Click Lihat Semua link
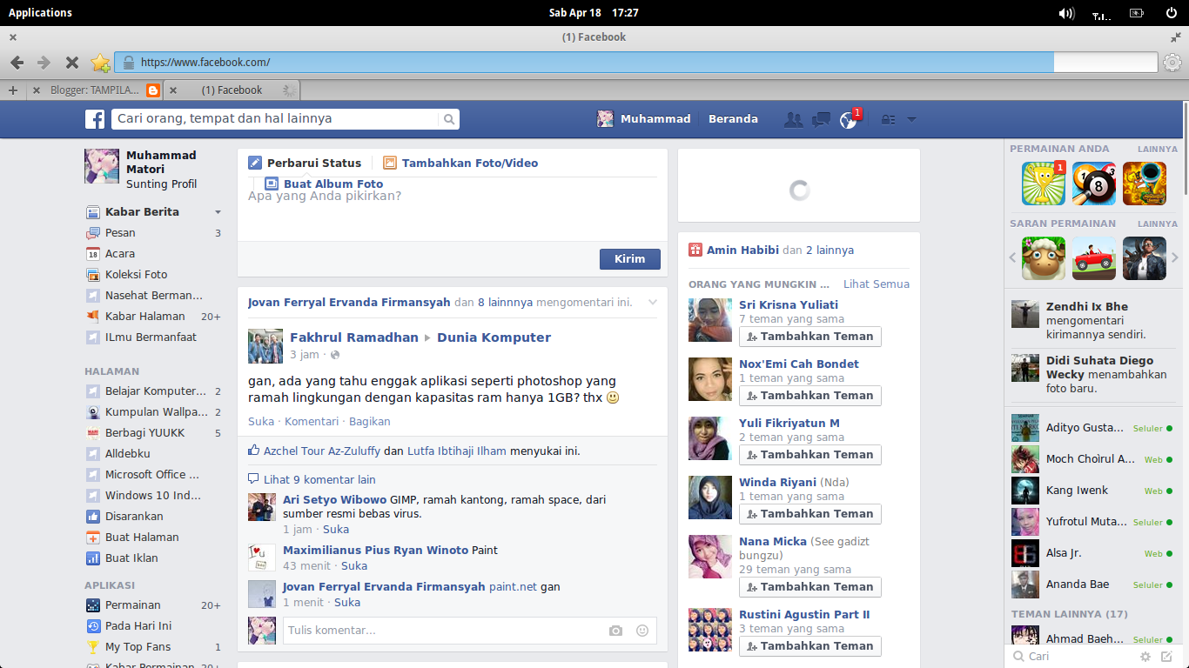The image size is (1189, 668). click(x=877, y=284)
